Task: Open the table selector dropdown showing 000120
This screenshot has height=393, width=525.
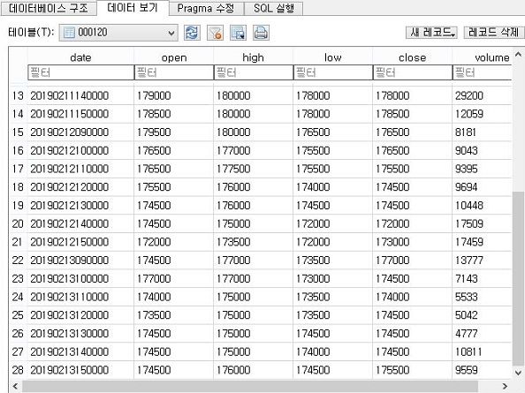Action: point(118,33)
